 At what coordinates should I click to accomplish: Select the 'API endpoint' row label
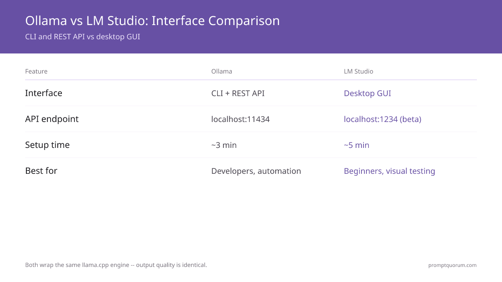tap(52, 119)
